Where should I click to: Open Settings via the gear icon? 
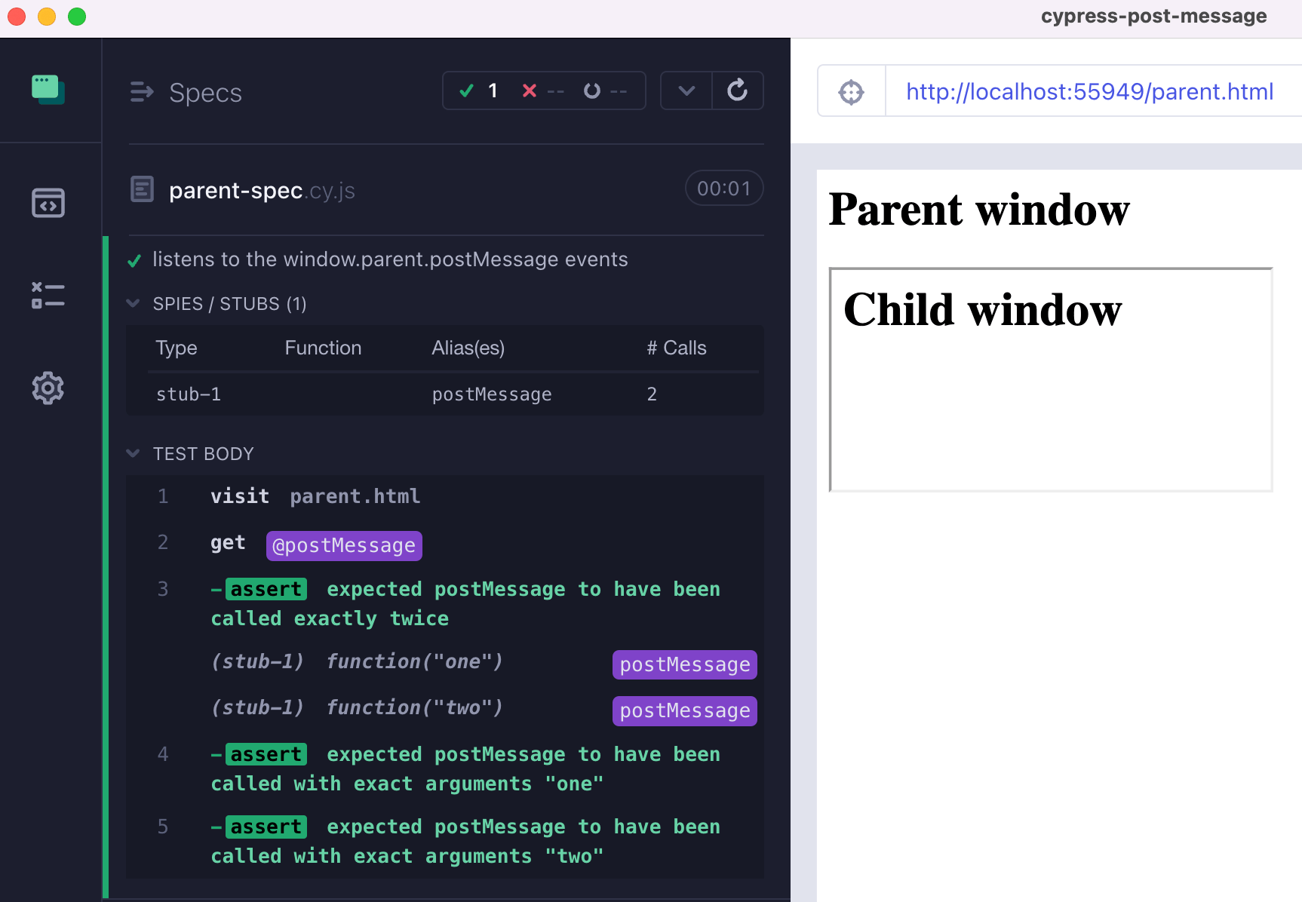tap(48, 388)
